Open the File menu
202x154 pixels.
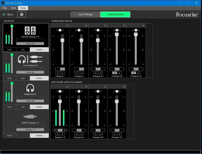point(5,8)
